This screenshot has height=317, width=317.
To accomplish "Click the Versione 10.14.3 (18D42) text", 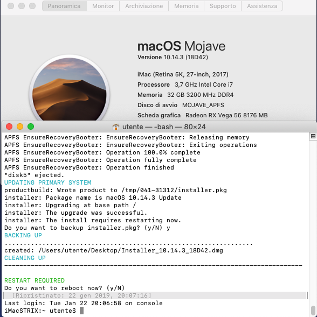I will (173, 57).
